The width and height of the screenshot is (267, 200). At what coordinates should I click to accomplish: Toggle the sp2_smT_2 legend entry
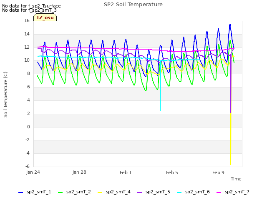click(x=74, y=192)
